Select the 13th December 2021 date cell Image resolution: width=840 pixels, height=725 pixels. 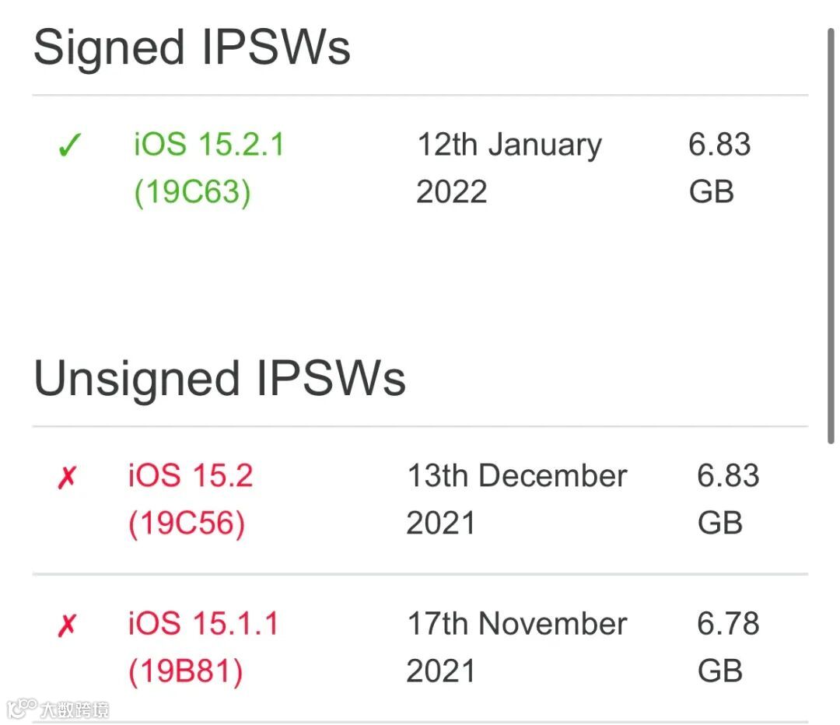pos(516,499)
